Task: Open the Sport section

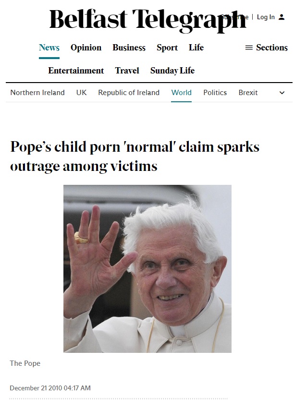Action: point(167,48)
